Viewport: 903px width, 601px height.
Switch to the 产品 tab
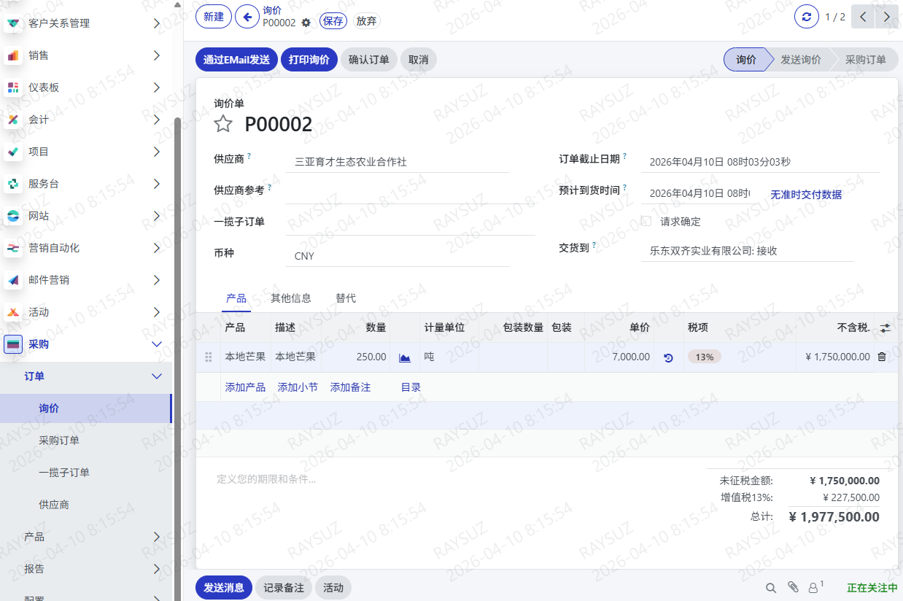[x=236, y=298]
